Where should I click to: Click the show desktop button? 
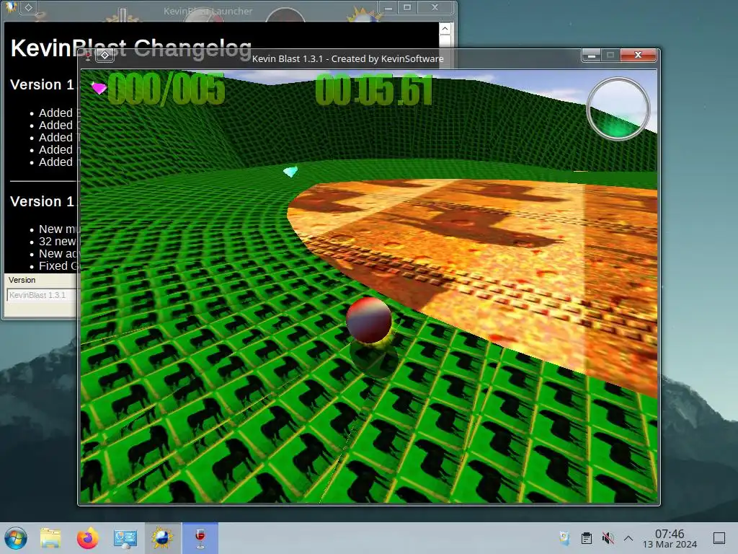pos(719,538)
